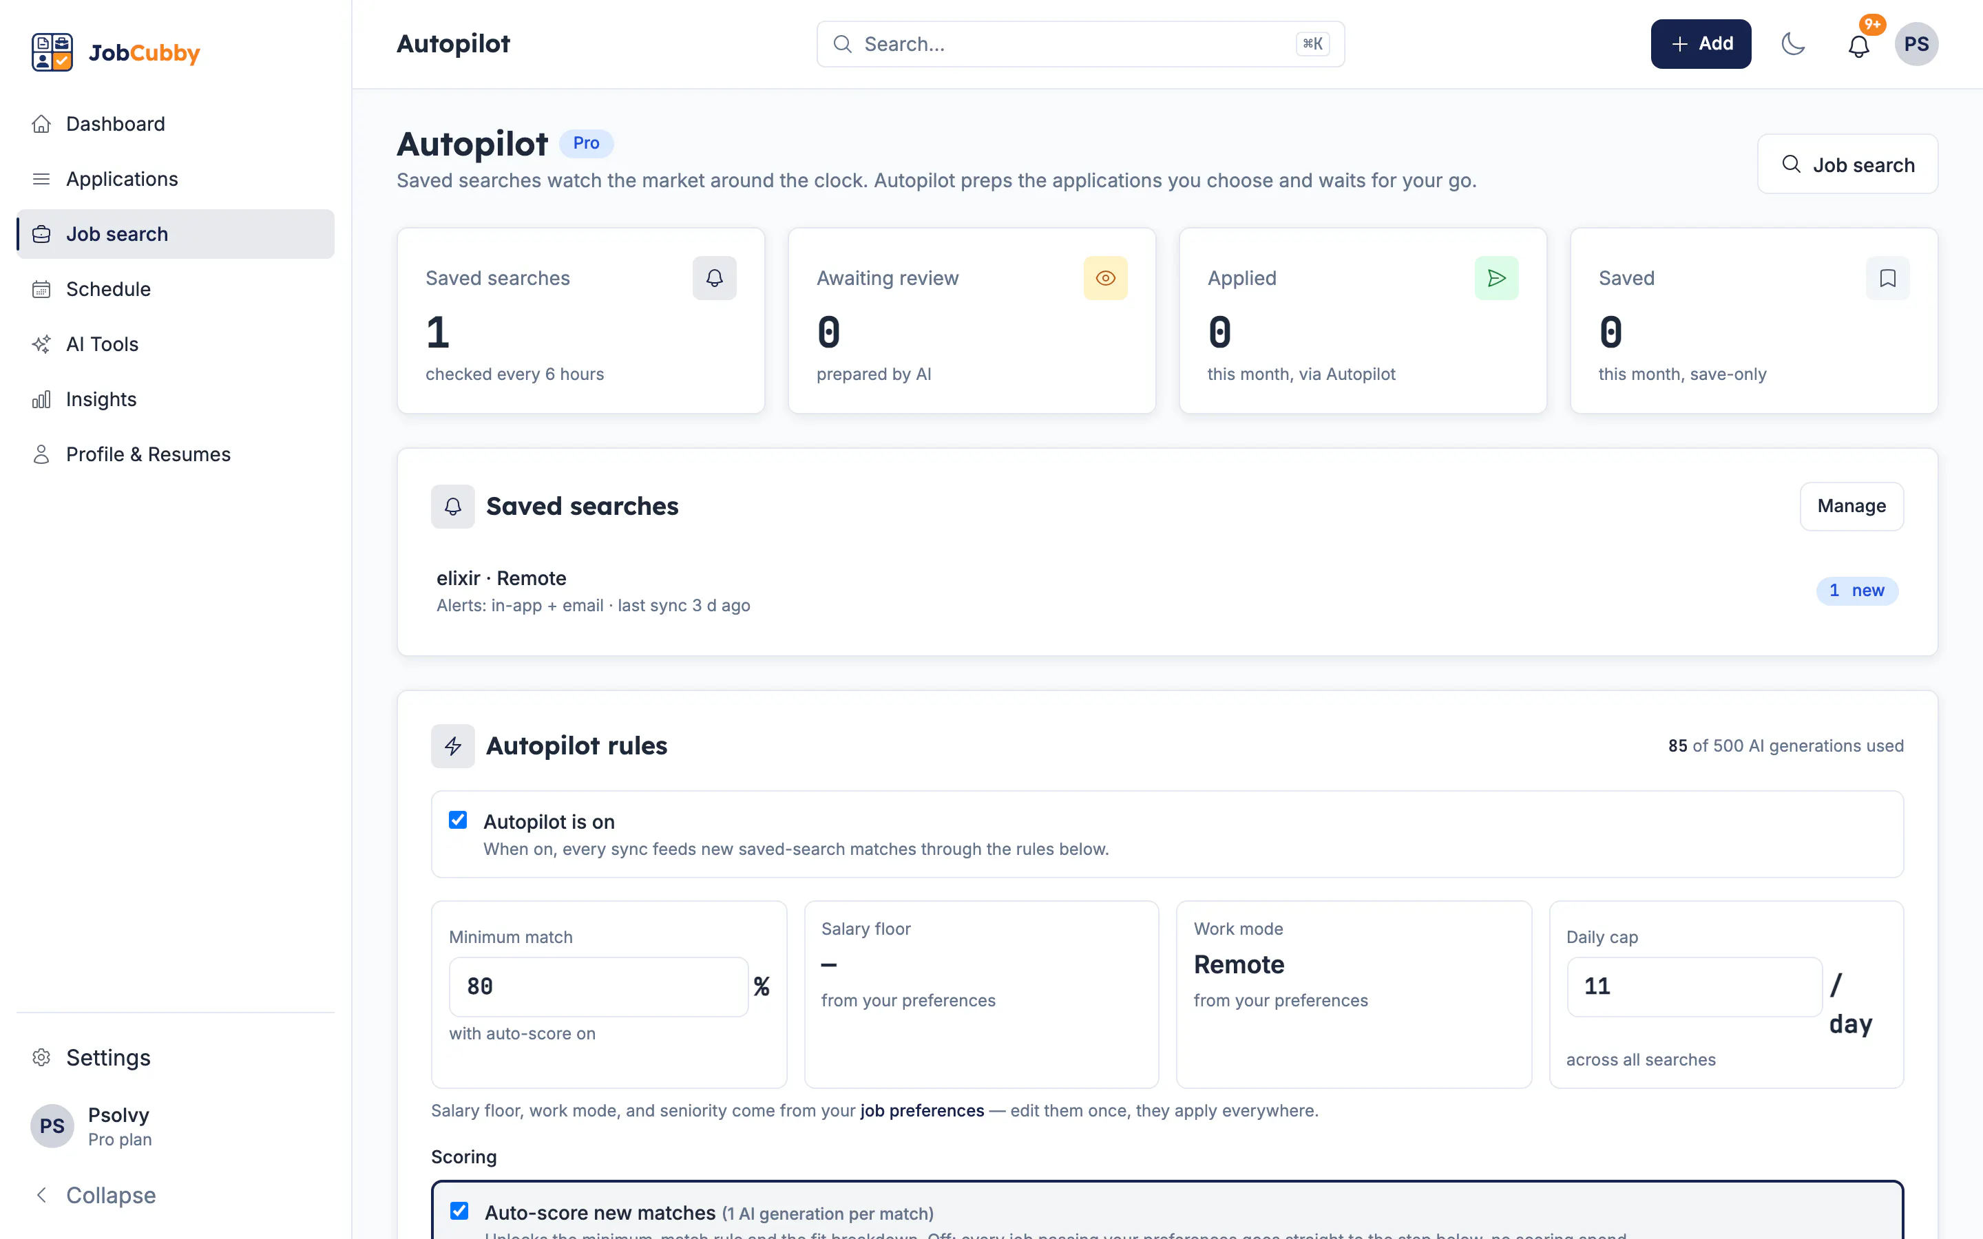Click the Add button in the top bar
The width and height of the screenshot is (1983, 1239).
[x=1700, y=44]
